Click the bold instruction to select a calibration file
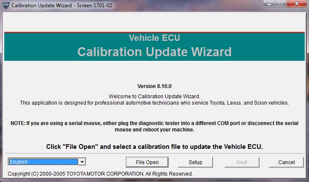 [154, 147]
